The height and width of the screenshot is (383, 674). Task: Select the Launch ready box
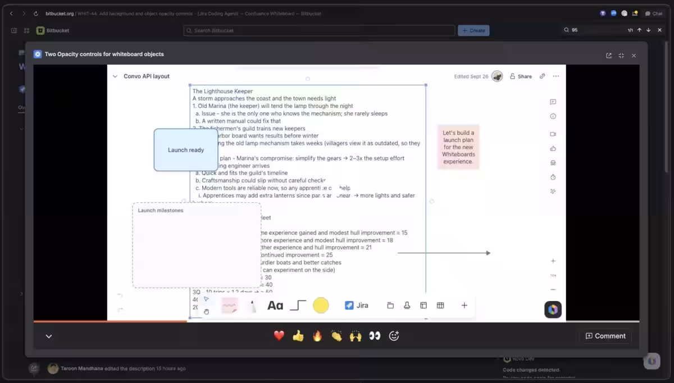tap(186, 150)
